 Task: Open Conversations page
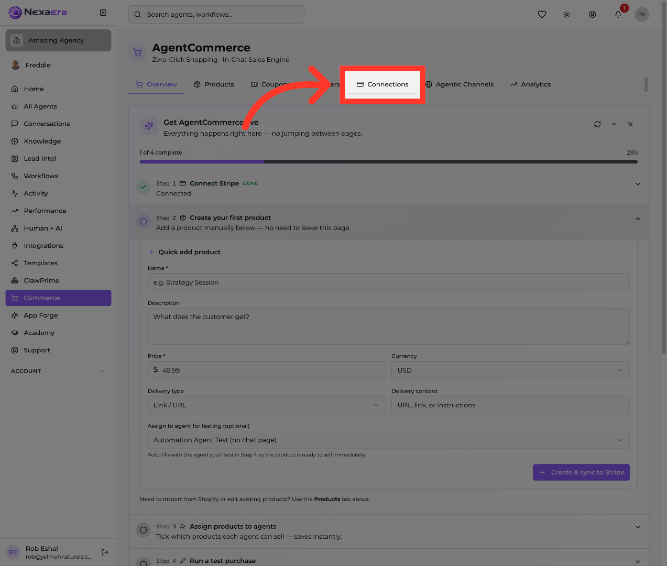click(x=58, y=124)
